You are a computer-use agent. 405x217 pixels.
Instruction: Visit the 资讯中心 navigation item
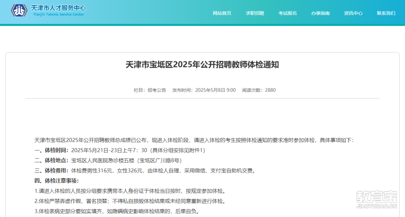click(x=353, y=13)
